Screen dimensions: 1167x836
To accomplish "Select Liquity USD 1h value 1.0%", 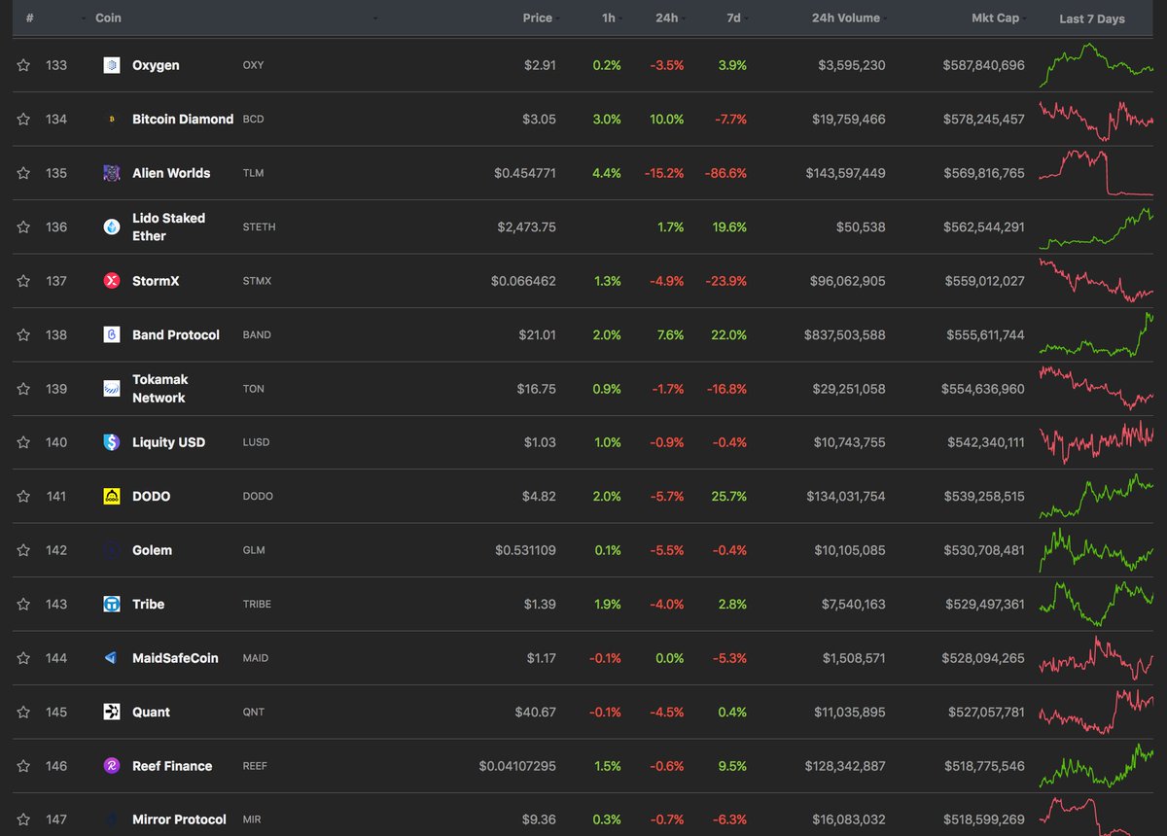I will tap(607, 442).
